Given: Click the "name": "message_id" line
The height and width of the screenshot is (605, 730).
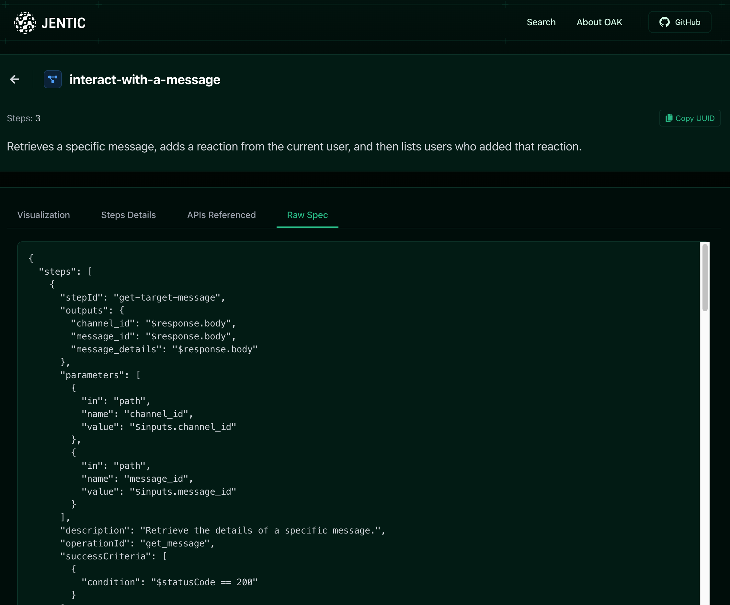Looking at the screenshot, I should tap(137, 478).
